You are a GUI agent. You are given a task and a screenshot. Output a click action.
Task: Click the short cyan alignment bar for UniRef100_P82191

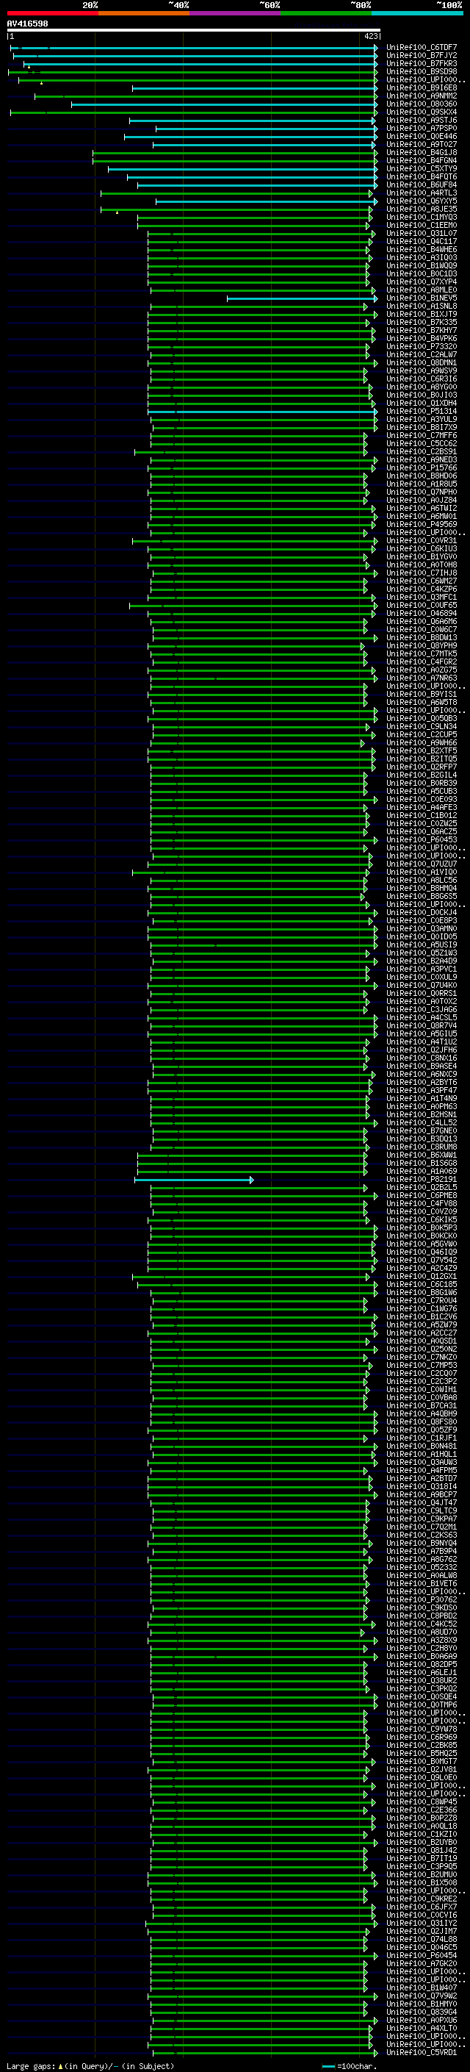pyautogui.click(x=194, y=1180)
